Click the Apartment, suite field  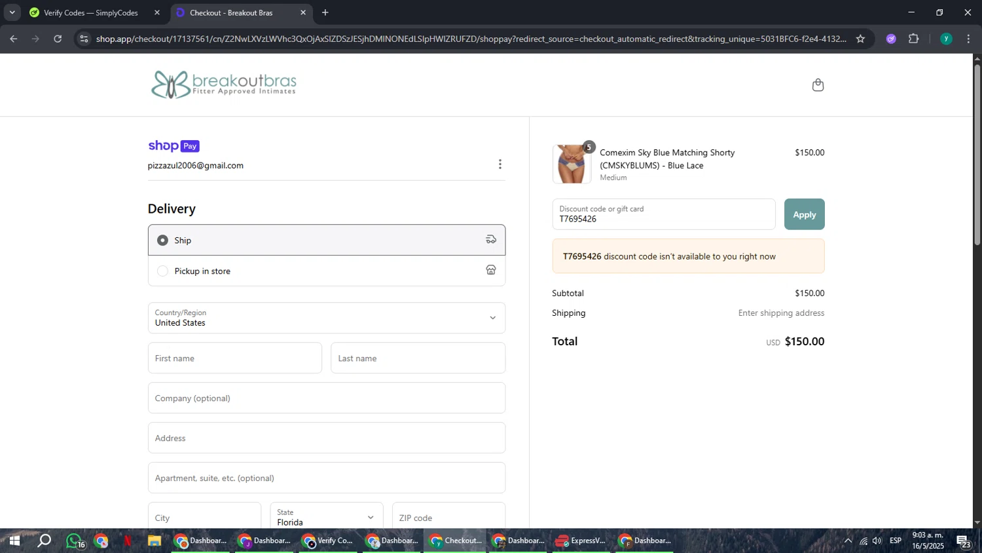[x=327, y=478]
